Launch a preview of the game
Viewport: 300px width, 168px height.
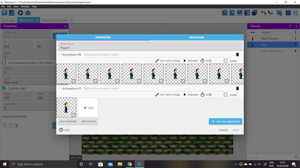20,13
